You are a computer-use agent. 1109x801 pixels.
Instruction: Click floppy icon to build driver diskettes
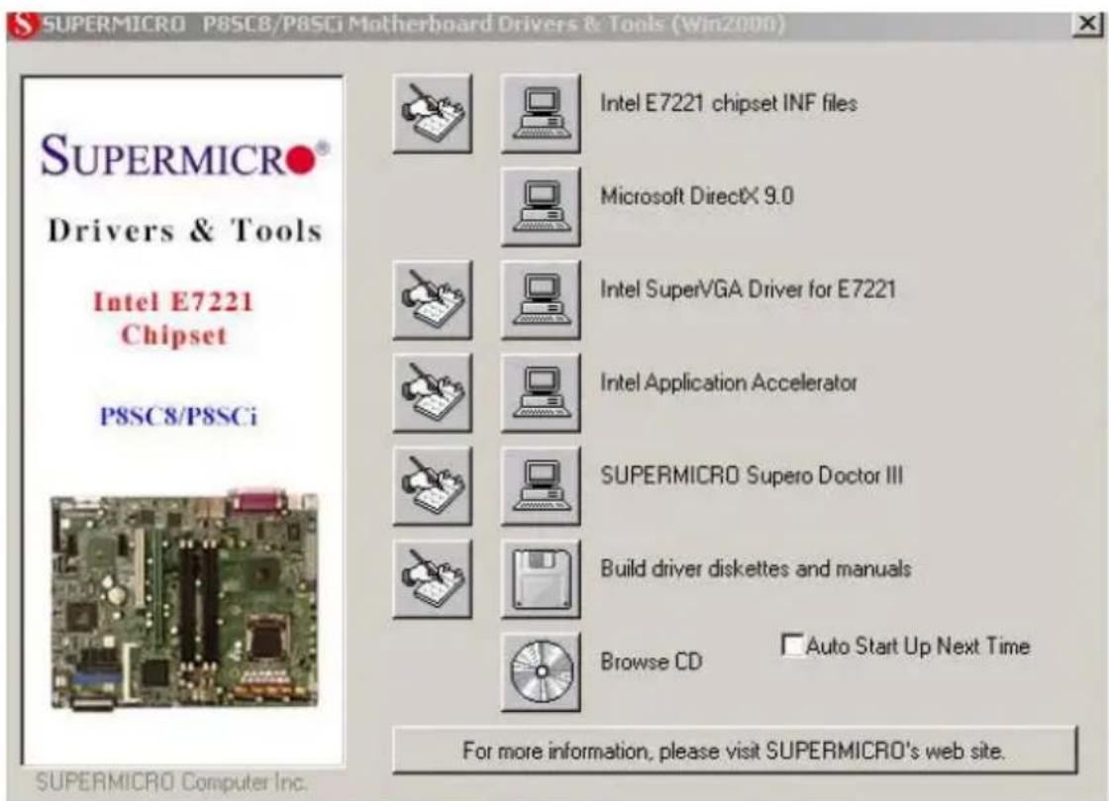[x=541, y=579]
